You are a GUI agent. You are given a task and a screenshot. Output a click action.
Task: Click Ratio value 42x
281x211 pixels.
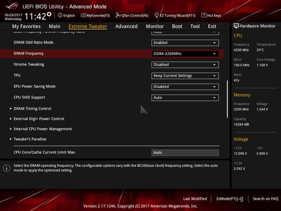pyautogui.click(x=237, y=80)
